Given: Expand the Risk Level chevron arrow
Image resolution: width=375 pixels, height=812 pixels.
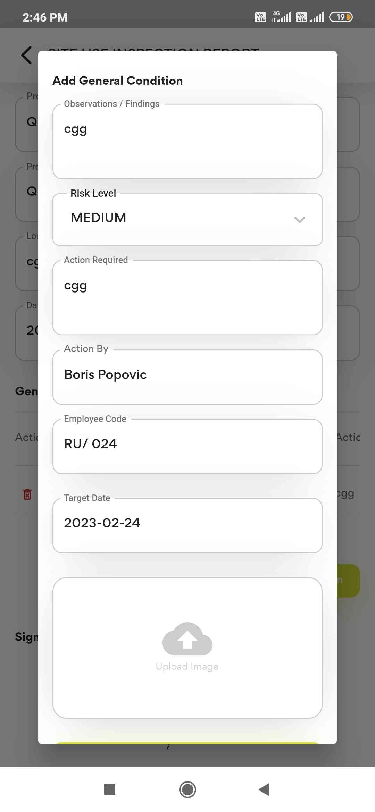Looking at the screenshot, I should point(299,220).
